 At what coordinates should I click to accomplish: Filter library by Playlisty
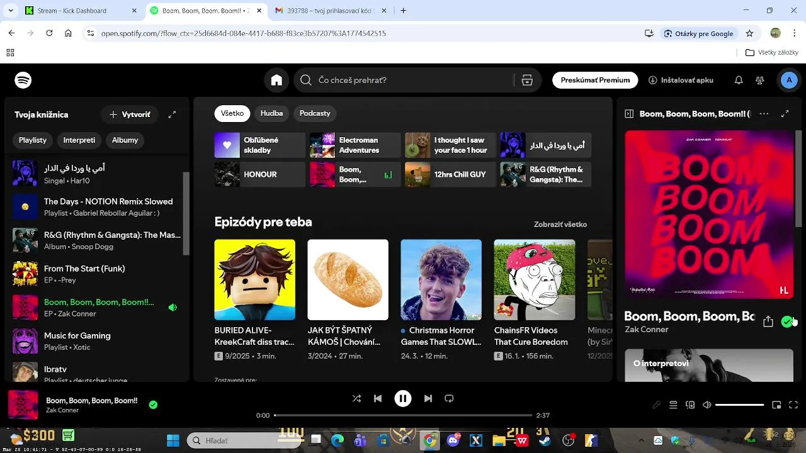pos(33,140)
